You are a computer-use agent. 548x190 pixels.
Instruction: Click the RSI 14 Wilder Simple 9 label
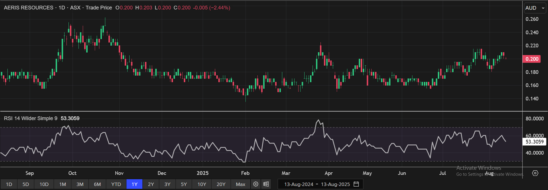tap(31, 118)
